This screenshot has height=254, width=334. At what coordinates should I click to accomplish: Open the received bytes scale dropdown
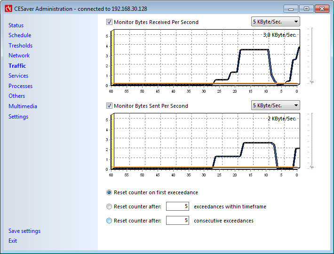275,22
